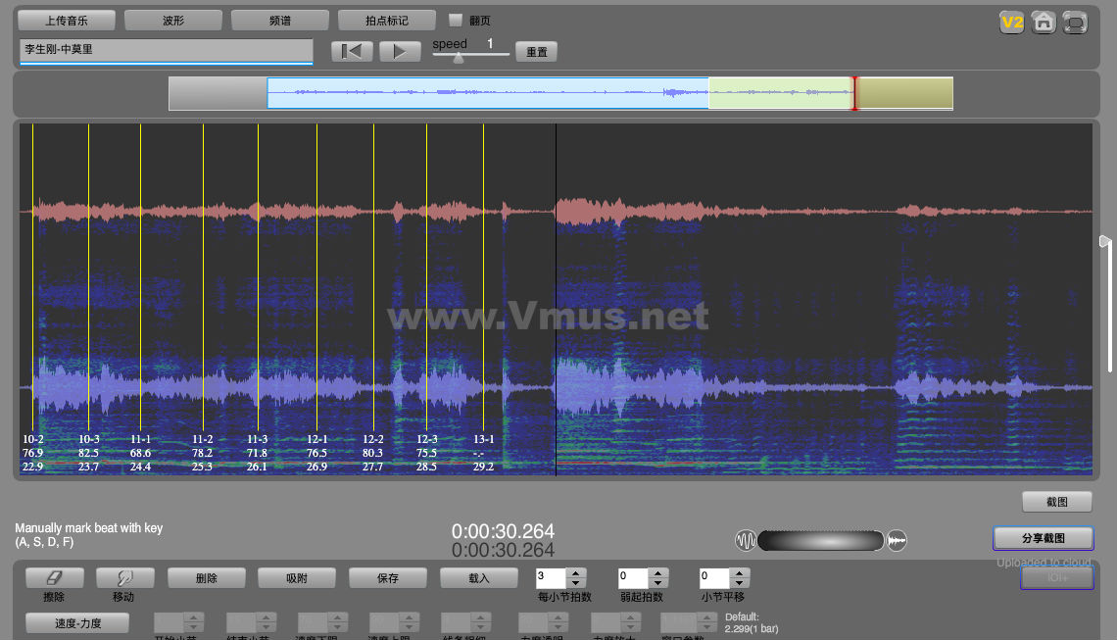Click the speed slider handle
Image resolution: width=1117 pixels, height=640 pixels.
[x=459, y=58]
